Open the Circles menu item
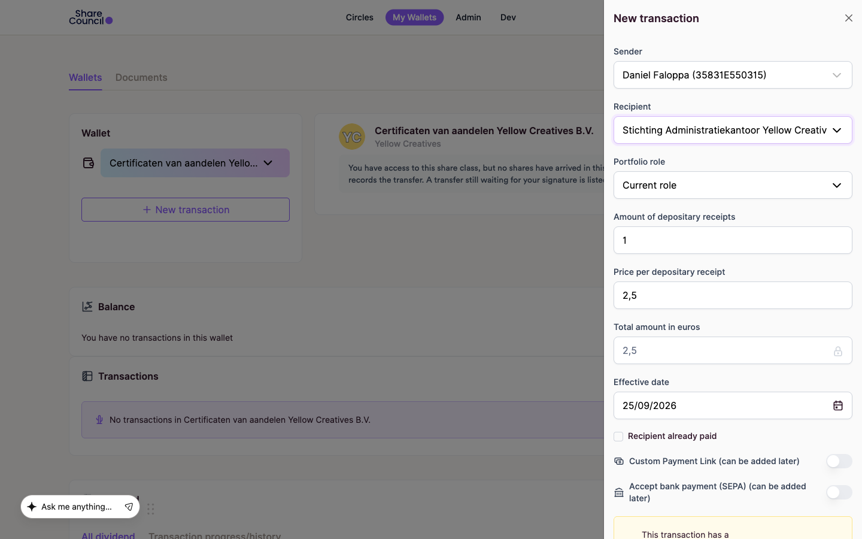This screenshot has width=862, height=539. 360,17
